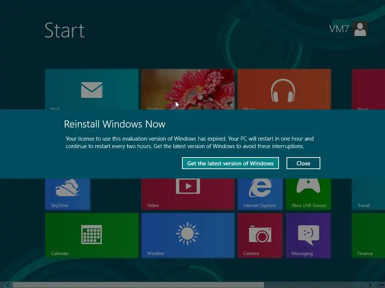Launch the Video tile
Image resolution: width=385 pixels, height=288 pixels.
point(188,194)
